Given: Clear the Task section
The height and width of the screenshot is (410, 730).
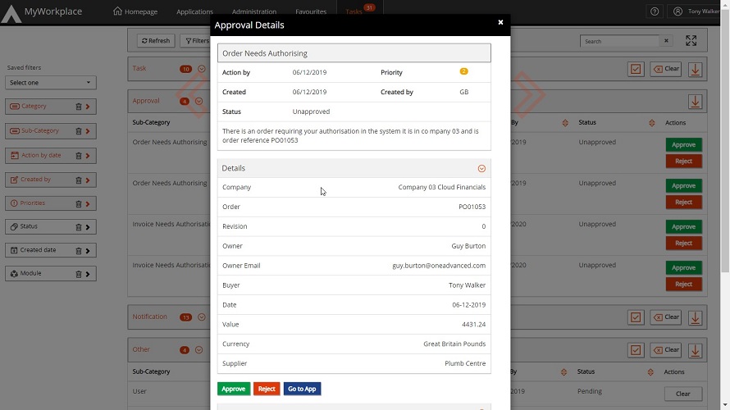Looking at the screenshot, I should (x=666, y=69).
